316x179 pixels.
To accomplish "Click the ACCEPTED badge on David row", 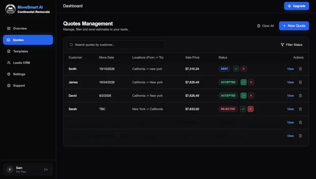I will pyautogui.click(x=228, y=96).
